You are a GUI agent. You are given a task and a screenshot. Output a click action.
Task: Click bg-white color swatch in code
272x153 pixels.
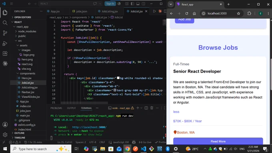(118, 78)
